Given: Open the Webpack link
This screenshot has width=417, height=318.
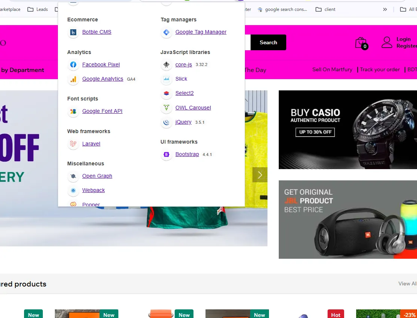Looking at the screenshot, I should 94,190.
